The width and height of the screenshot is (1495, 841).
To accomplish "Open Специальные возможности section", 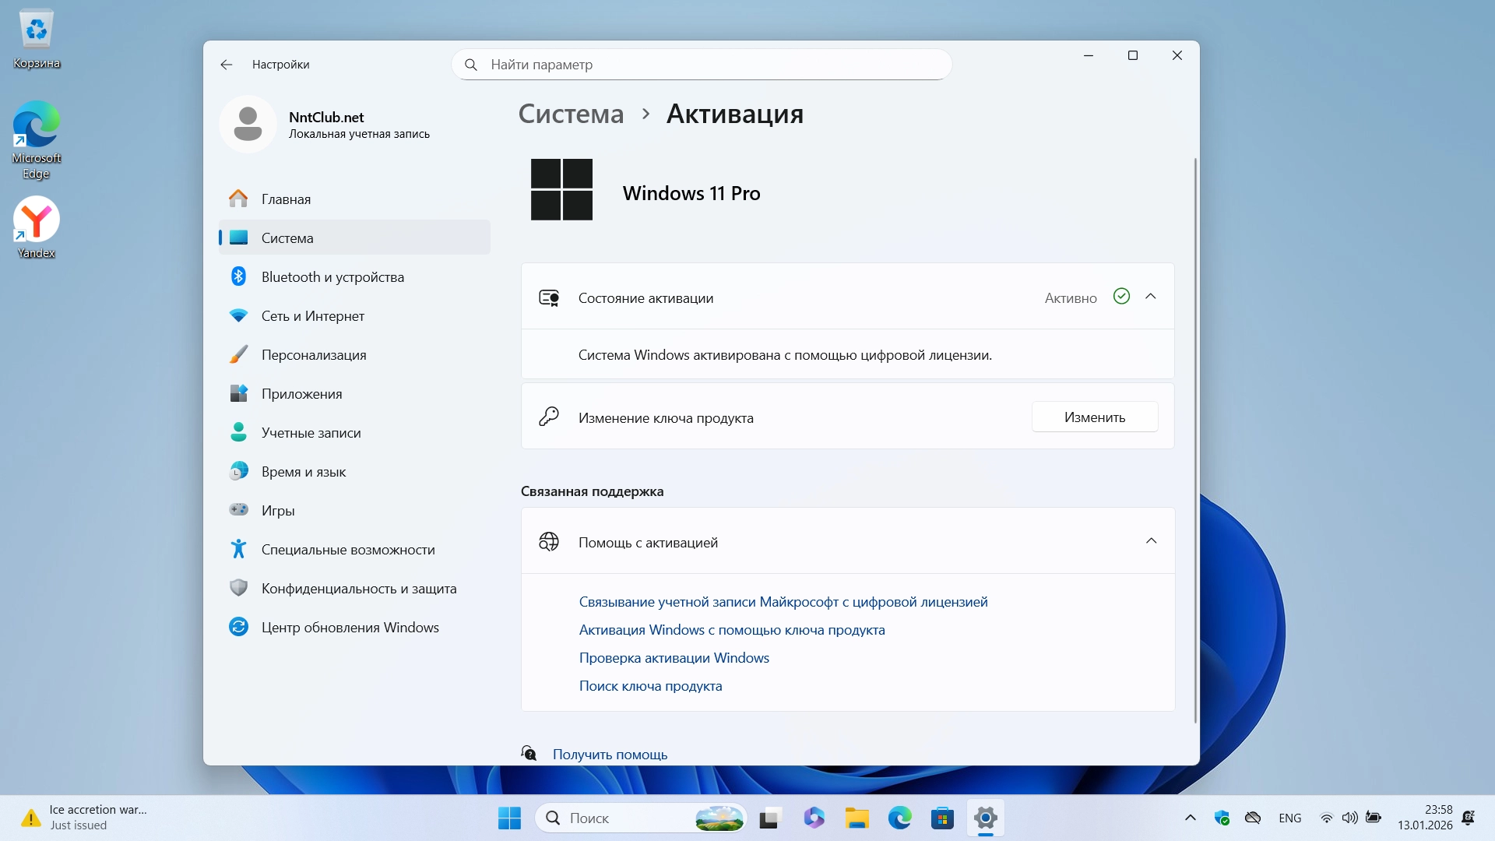I will tap(347, 550).
